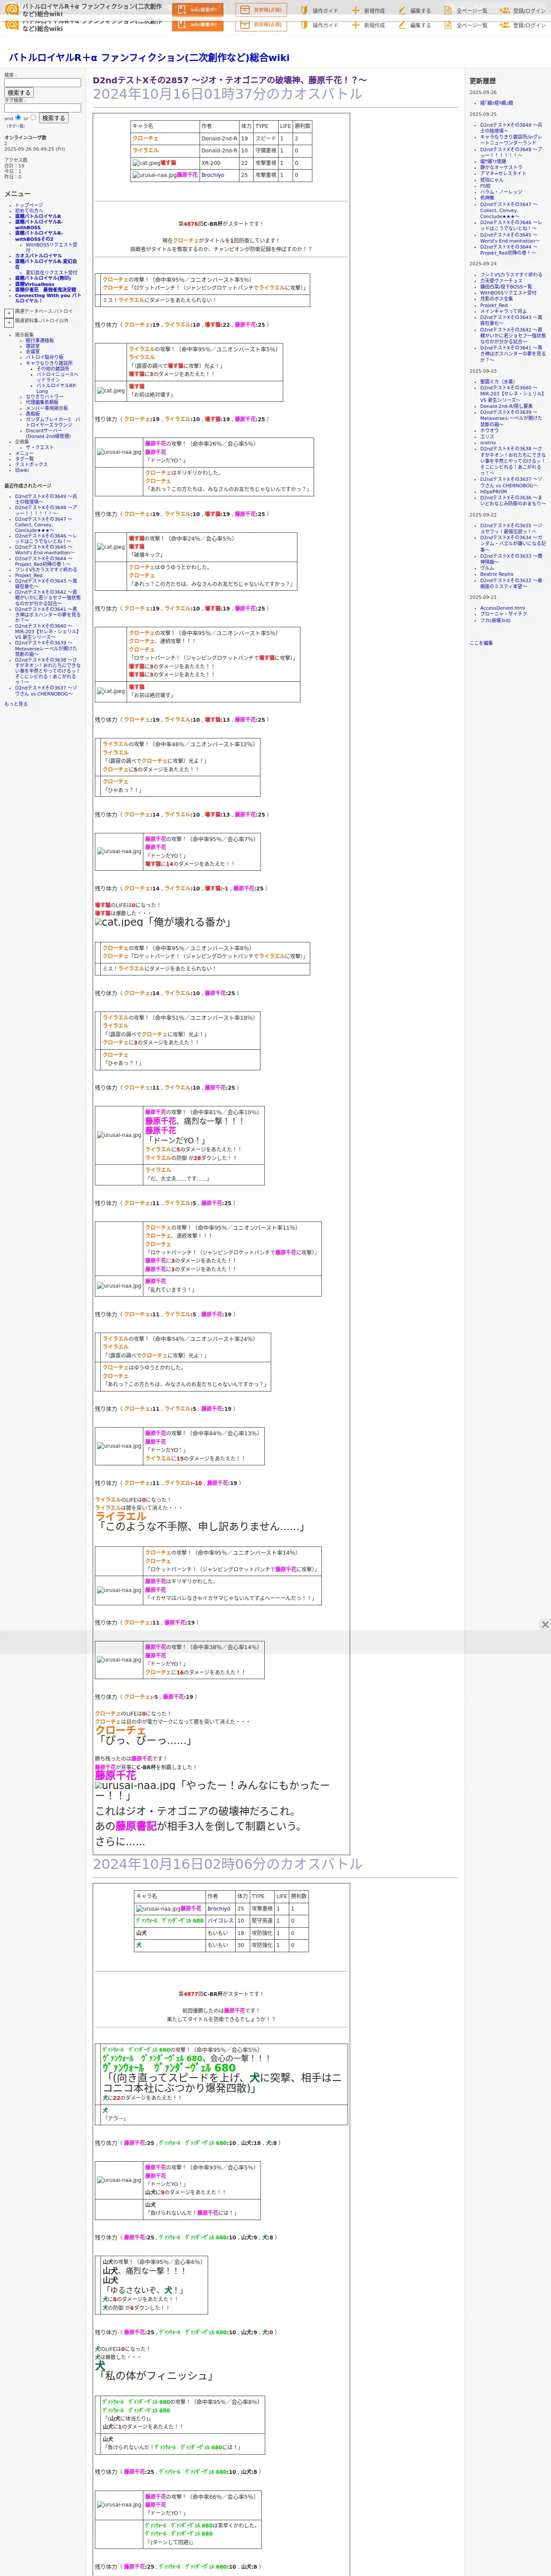The width and height of the screenshot is (551, 2576).
Task: Click 検索する button beside and/or radios
Action: coord(53,118)
